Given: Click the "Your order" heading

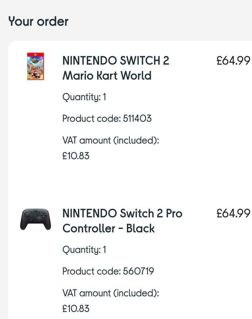Looking at the screenshot, I should (38, 21).
